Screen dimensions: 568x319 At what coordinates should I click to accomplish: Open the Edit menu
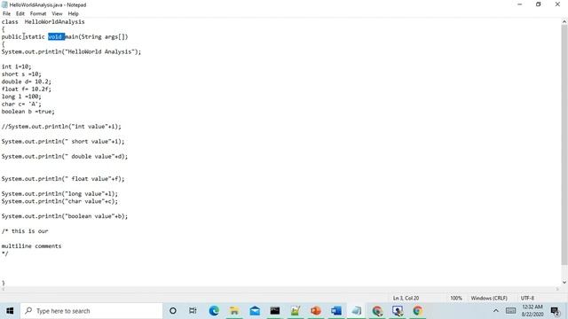click(20, 14)
